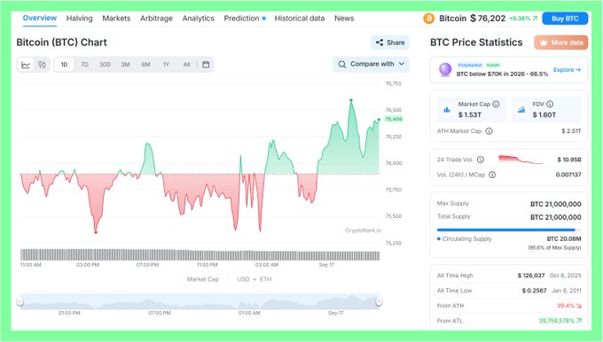This screenshot has height=342, width=603.
Task: Click the Polymarket tag label
Action: point(470,65)
